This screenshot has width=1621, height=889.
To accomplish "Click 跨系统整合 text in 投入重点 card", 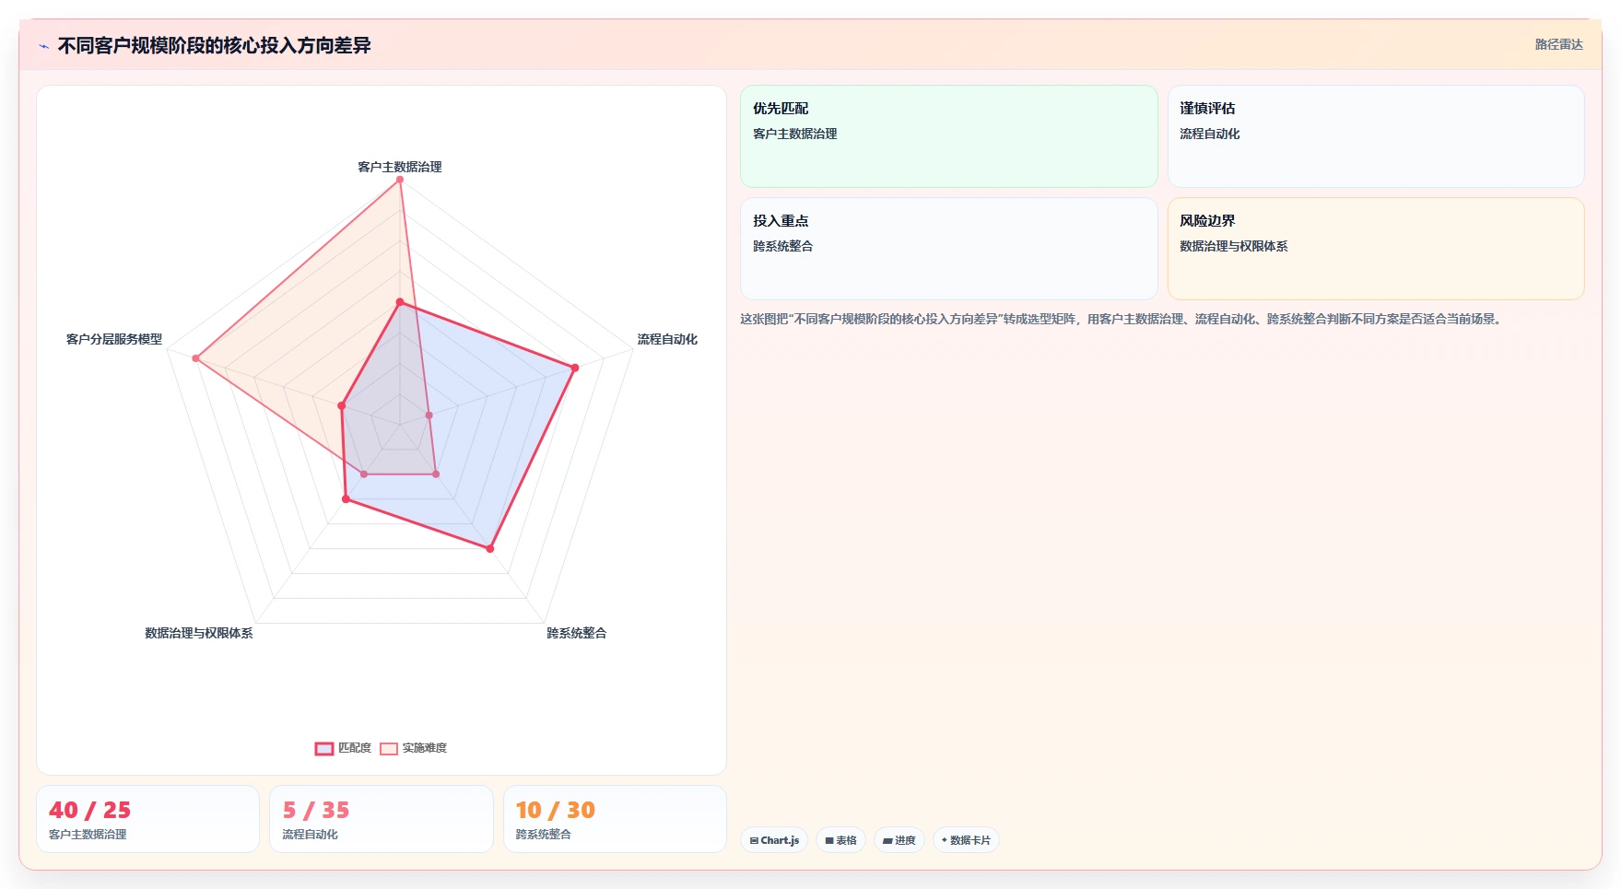I will tap(783, 246).
